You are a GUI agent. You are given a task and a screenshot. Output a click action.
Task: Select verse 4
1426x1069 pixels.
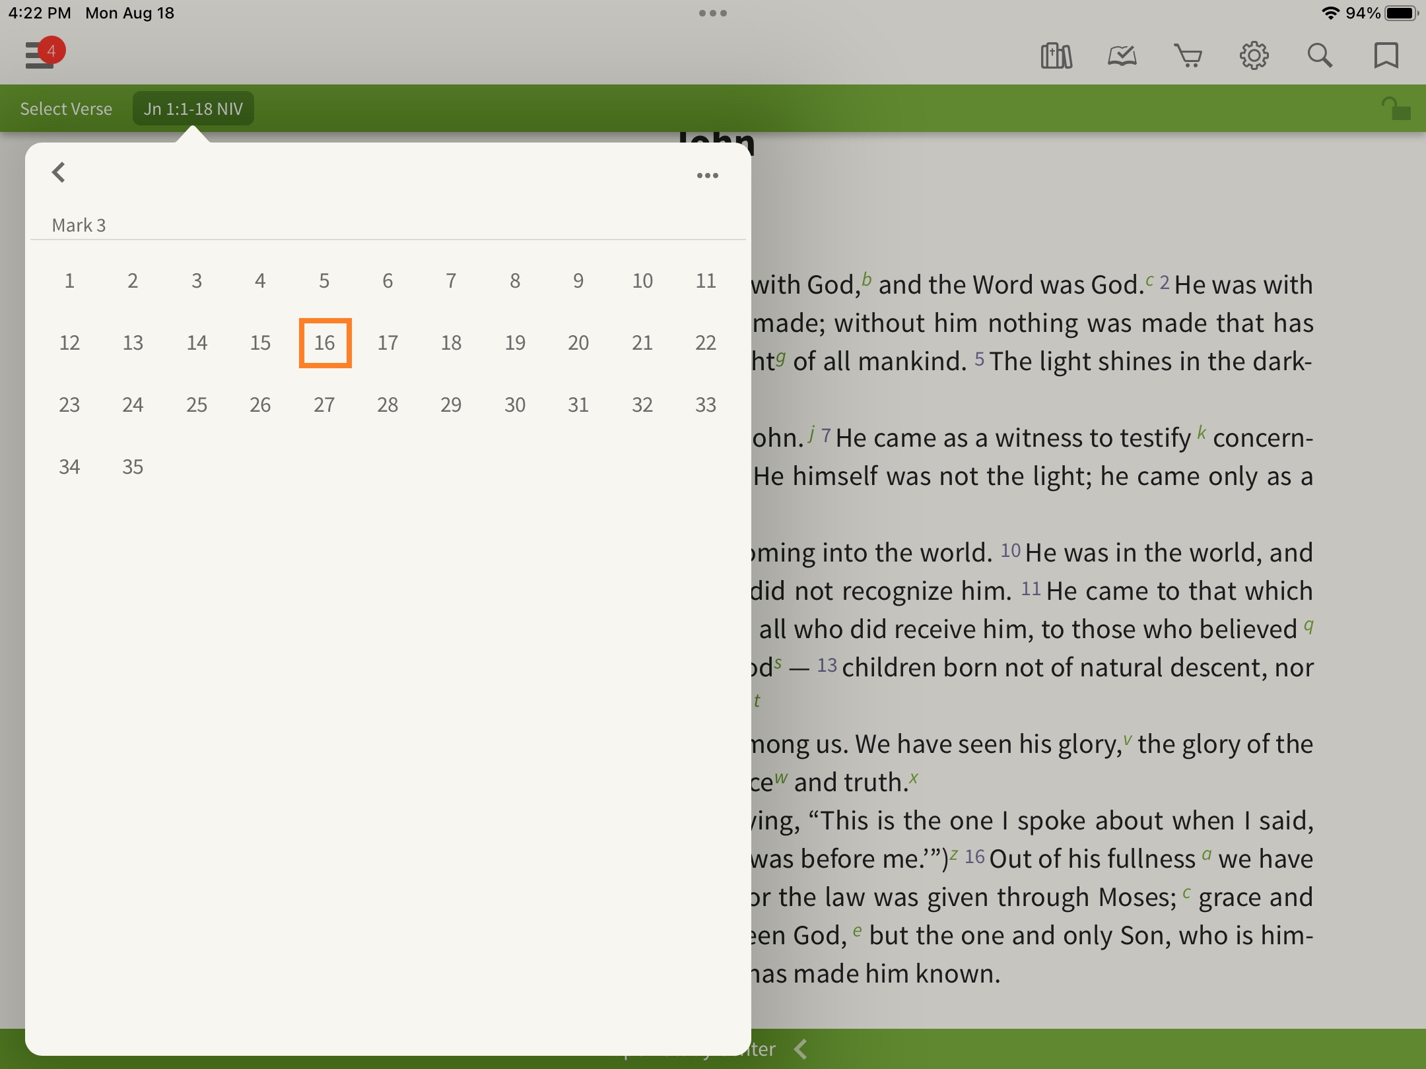[x=260, y=281]
